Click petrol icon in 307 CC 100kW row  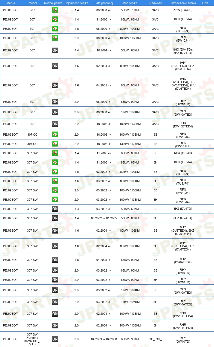coord(55,135)
